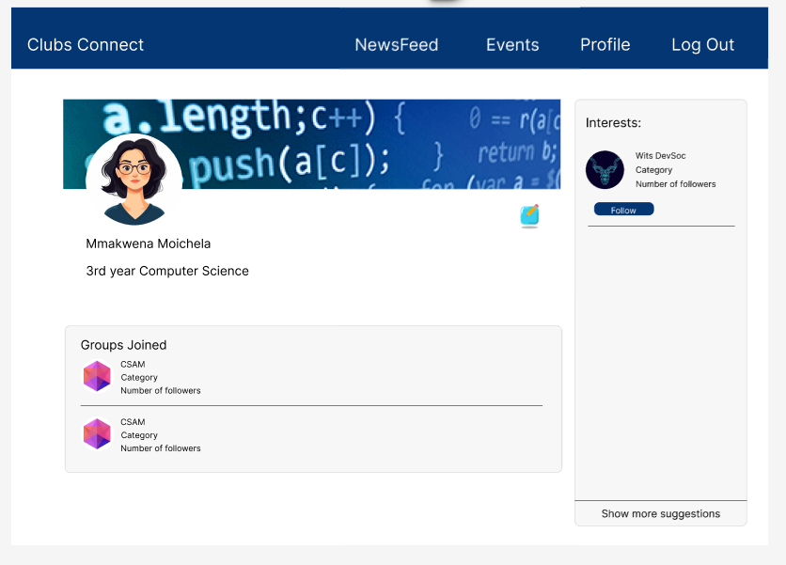Open the Wits DevSoc name link
Screen dimensions: 786x565
click(x=660, y=156)
